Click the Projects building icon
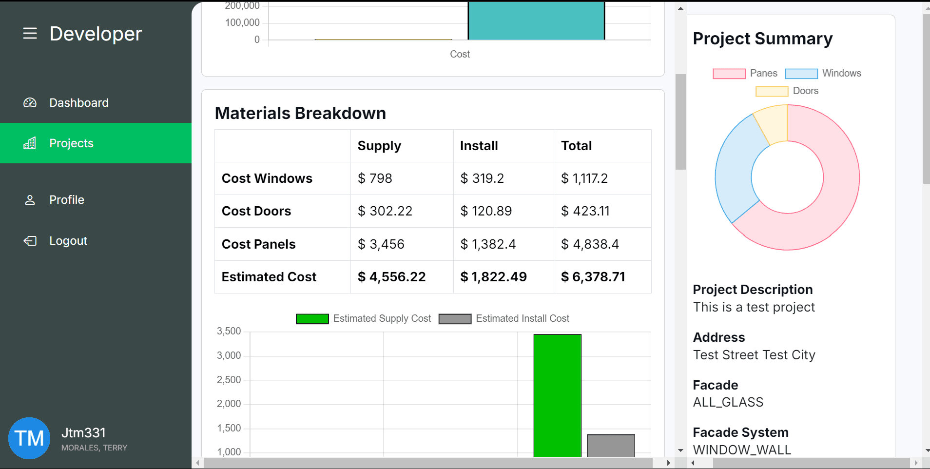The image size is (930, 469). coord(30,143)
